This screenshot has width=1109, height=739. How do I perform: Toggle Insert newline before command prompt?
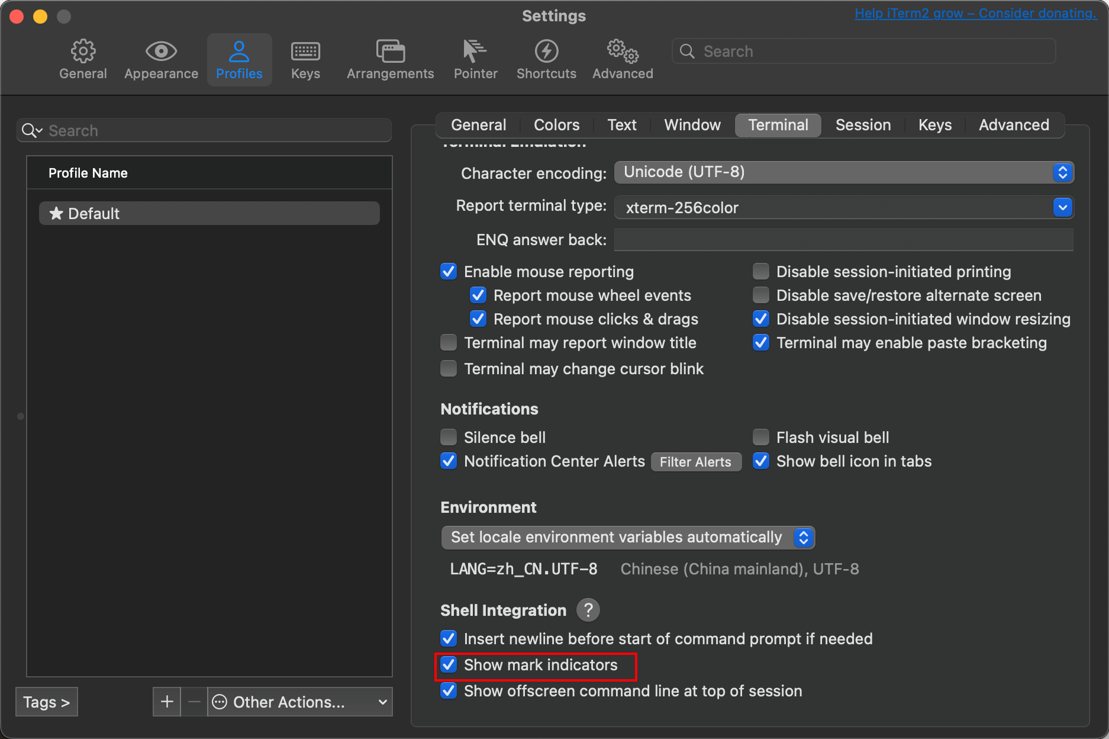449,639
